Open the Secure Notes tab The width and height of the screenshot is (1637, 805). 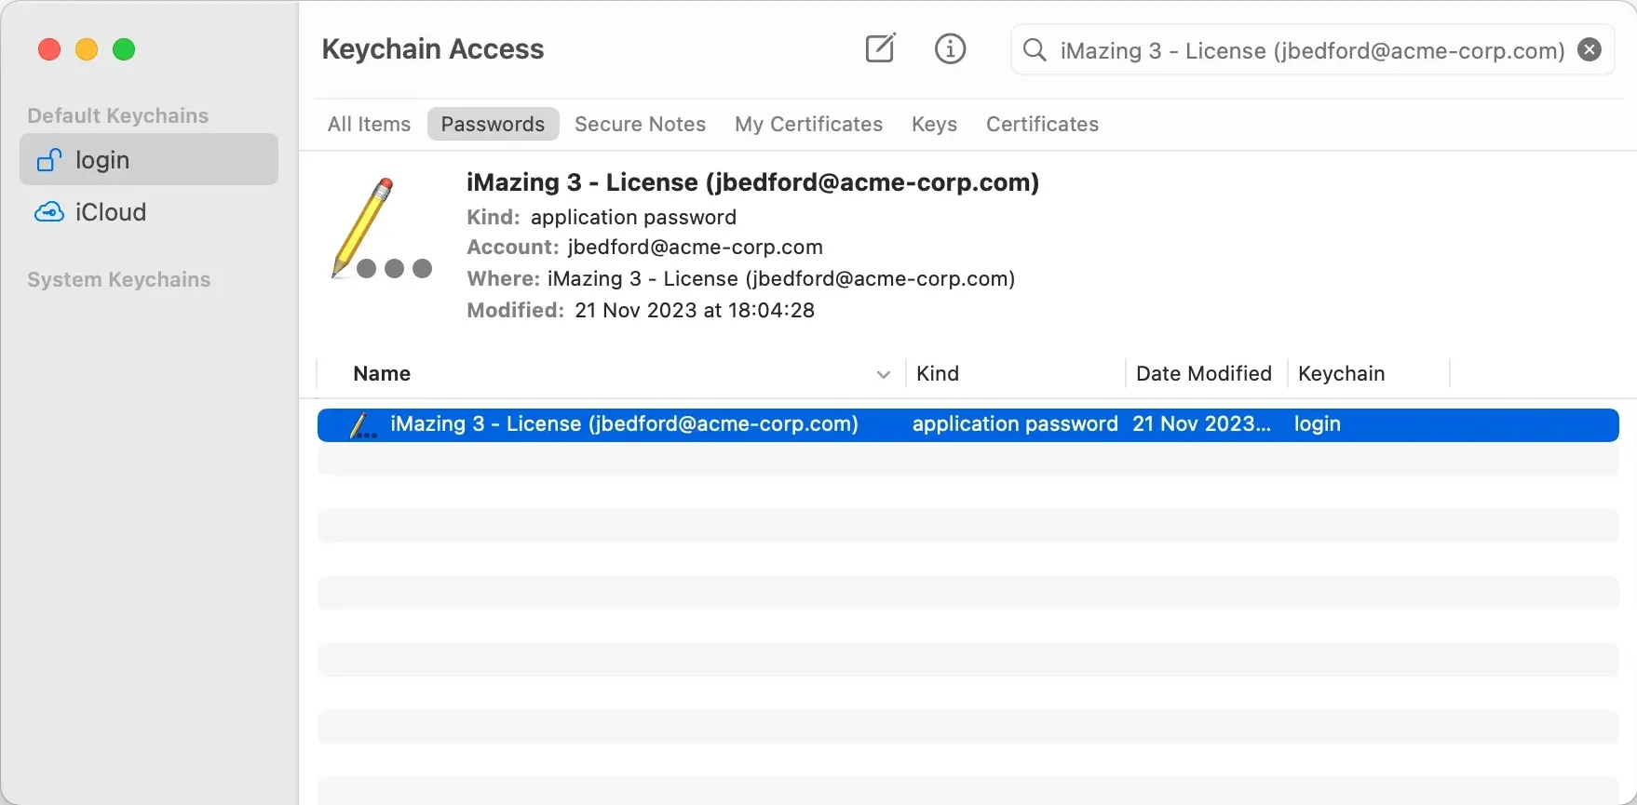click(640, 124)
